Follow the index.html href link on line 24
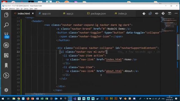The height and width of the screenshot is (101, 180). [114, 59]
